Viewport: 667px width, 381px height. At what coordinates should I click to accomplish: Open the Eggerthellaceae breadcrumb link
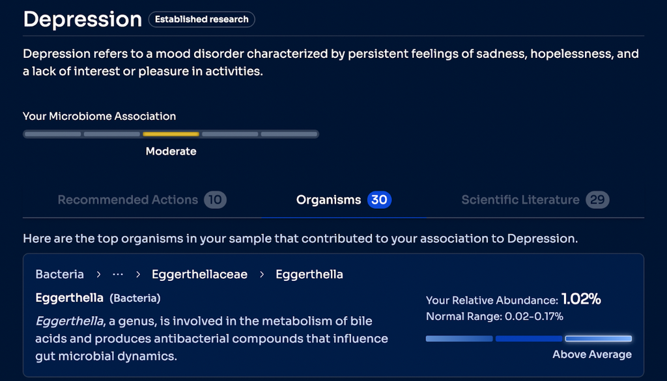(x=199, y=274)
